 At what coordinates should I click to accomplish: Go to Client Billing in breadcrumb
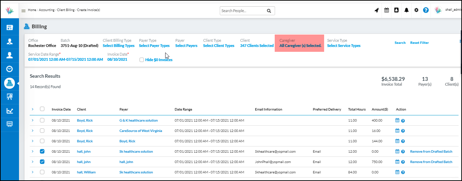pyautogui.click(x=65, y=10)
